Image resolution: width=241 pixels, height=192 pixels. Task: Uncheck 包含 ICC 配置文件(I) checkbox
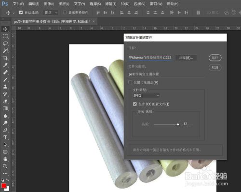134,104
